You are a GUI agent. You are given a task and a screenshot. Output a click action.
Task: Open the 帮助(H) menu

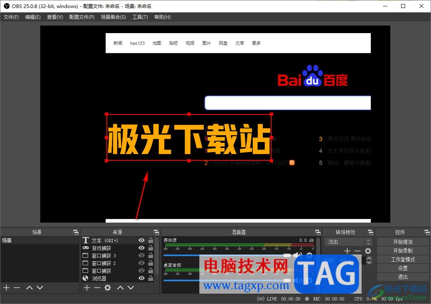pos(162,17)
